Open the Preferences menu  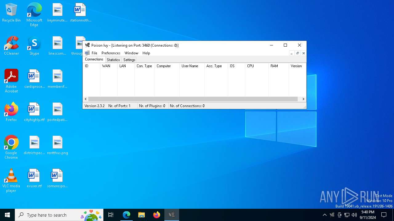tap(111, 53)
